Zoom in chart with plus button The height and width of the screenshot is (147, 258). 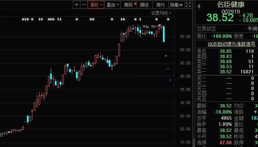coord(76,5)
